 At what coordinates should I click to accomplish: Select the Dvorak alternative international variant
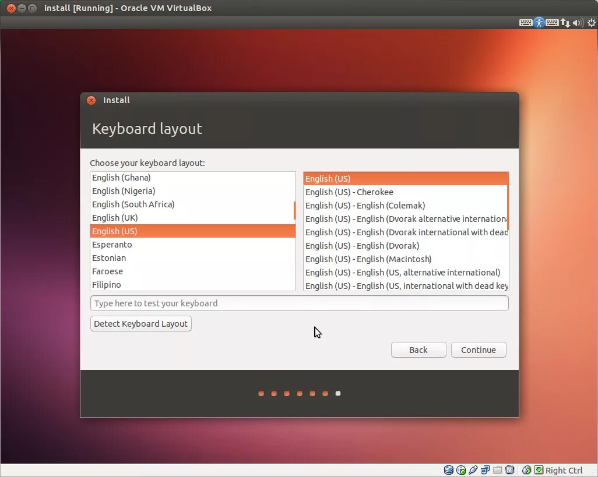pos(406,218)
